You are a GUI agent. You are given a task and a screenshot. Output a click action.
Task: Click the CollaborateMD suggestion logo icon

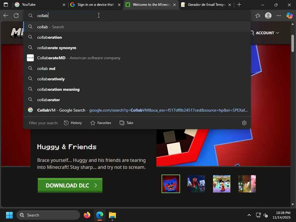(x=30, y=58)
